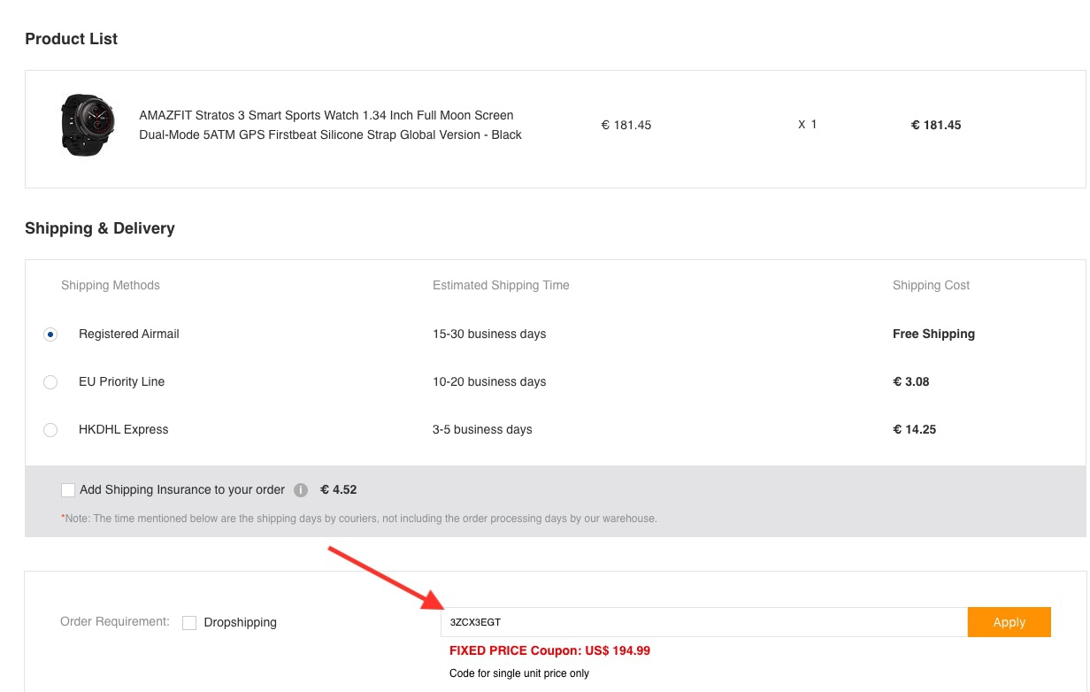Viewport: 1090px width, 692px height.
Task: Click the courier shipping days note text
Action: [x=359, y=519]
